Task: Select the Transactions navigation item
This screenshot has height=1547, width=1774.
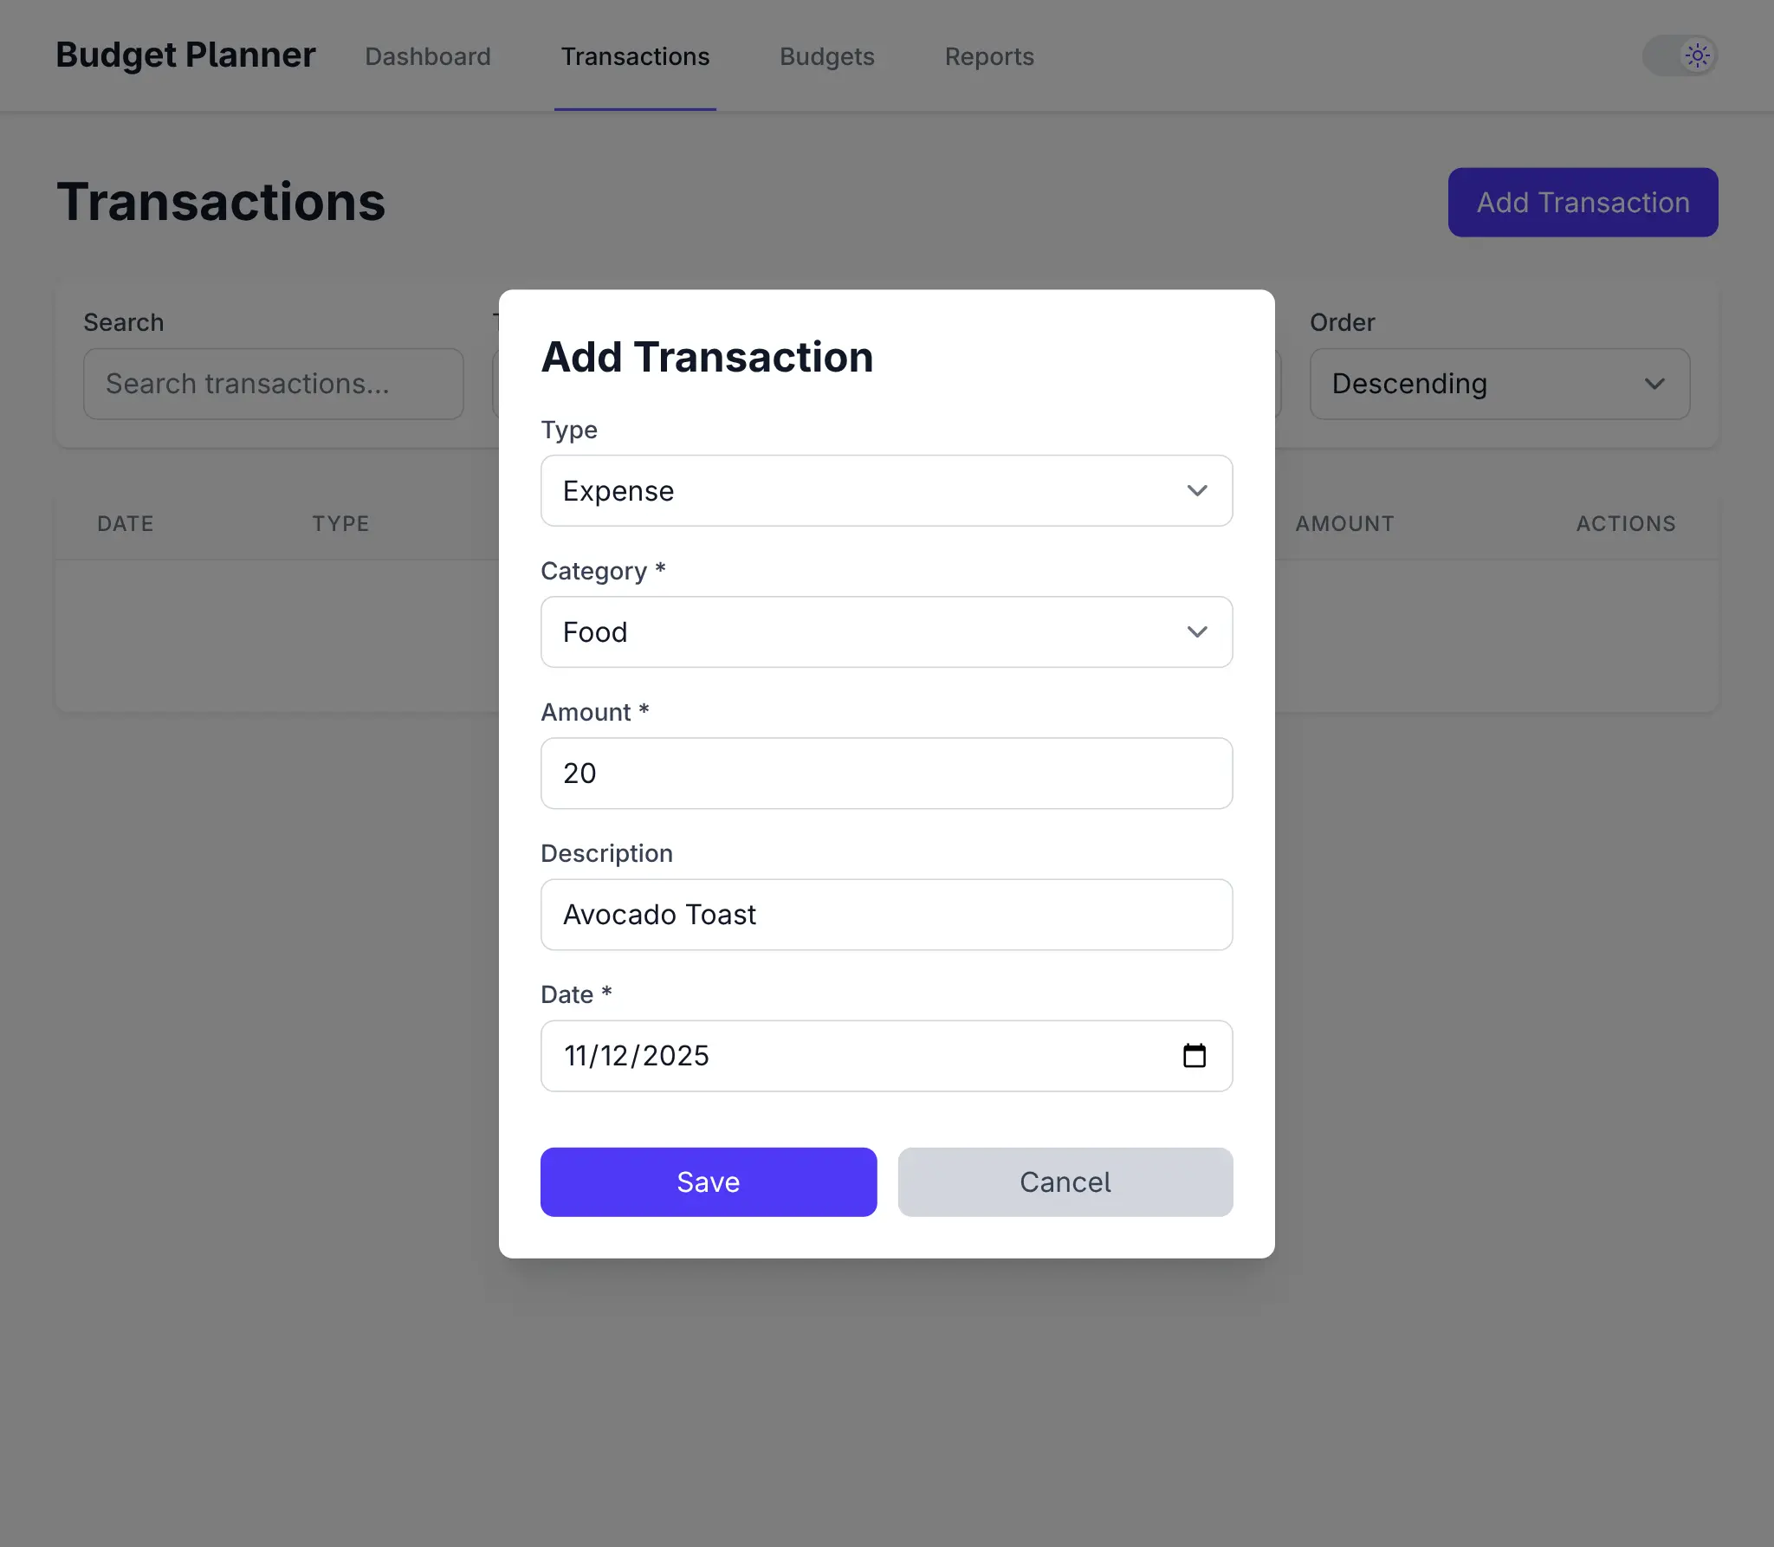Action: pyautogui.click(x=635, y=55)
